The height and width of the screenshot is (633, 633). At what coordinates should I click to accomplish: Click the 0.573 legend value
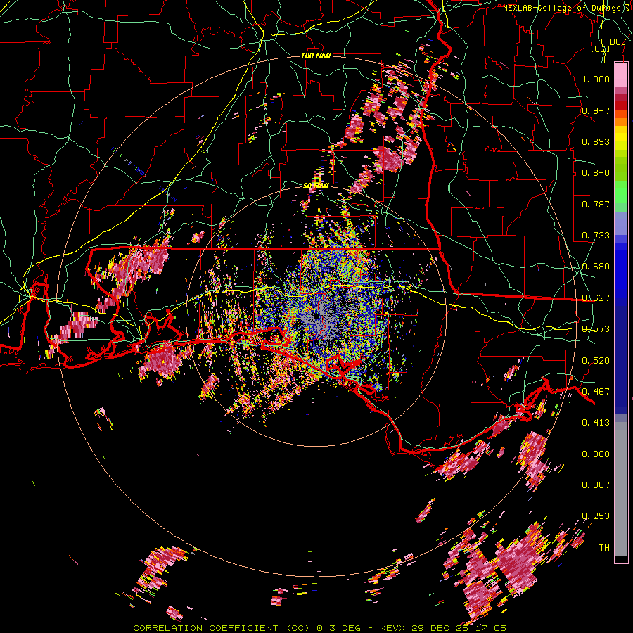pyautogui.click(x=596, y=329)
